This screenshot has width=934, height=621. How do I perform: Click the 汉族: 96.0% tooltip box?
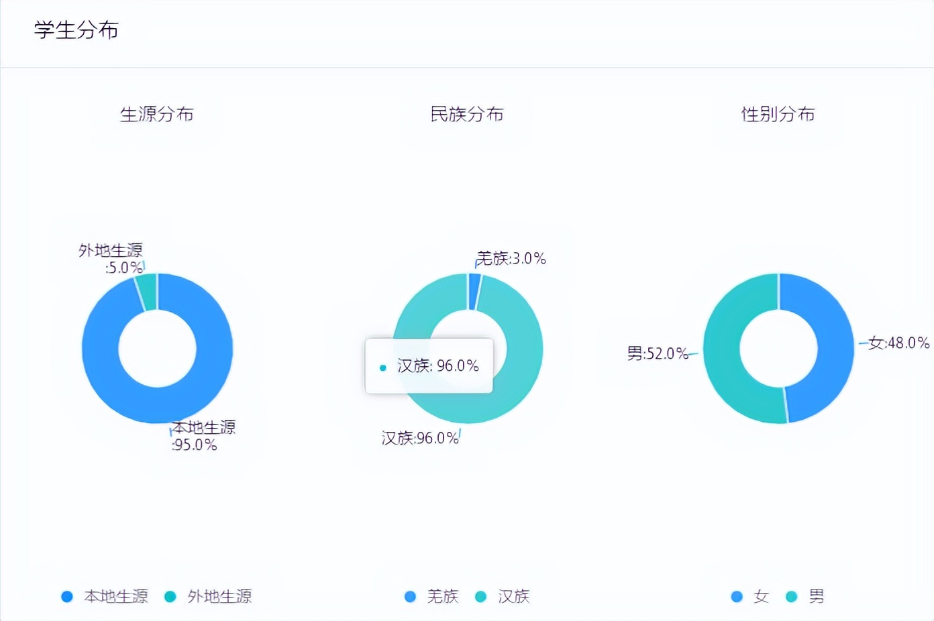point(429,366)
